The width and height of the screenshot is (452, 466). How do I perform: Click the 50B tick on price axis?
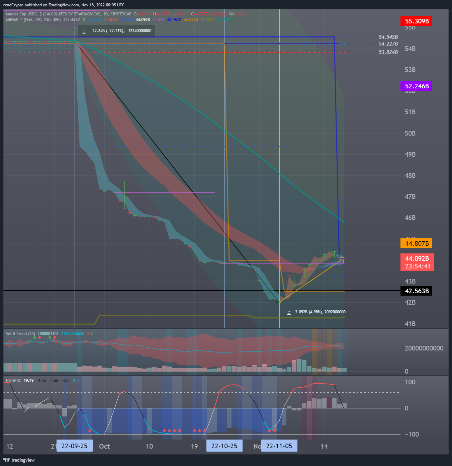pos(410,133)
